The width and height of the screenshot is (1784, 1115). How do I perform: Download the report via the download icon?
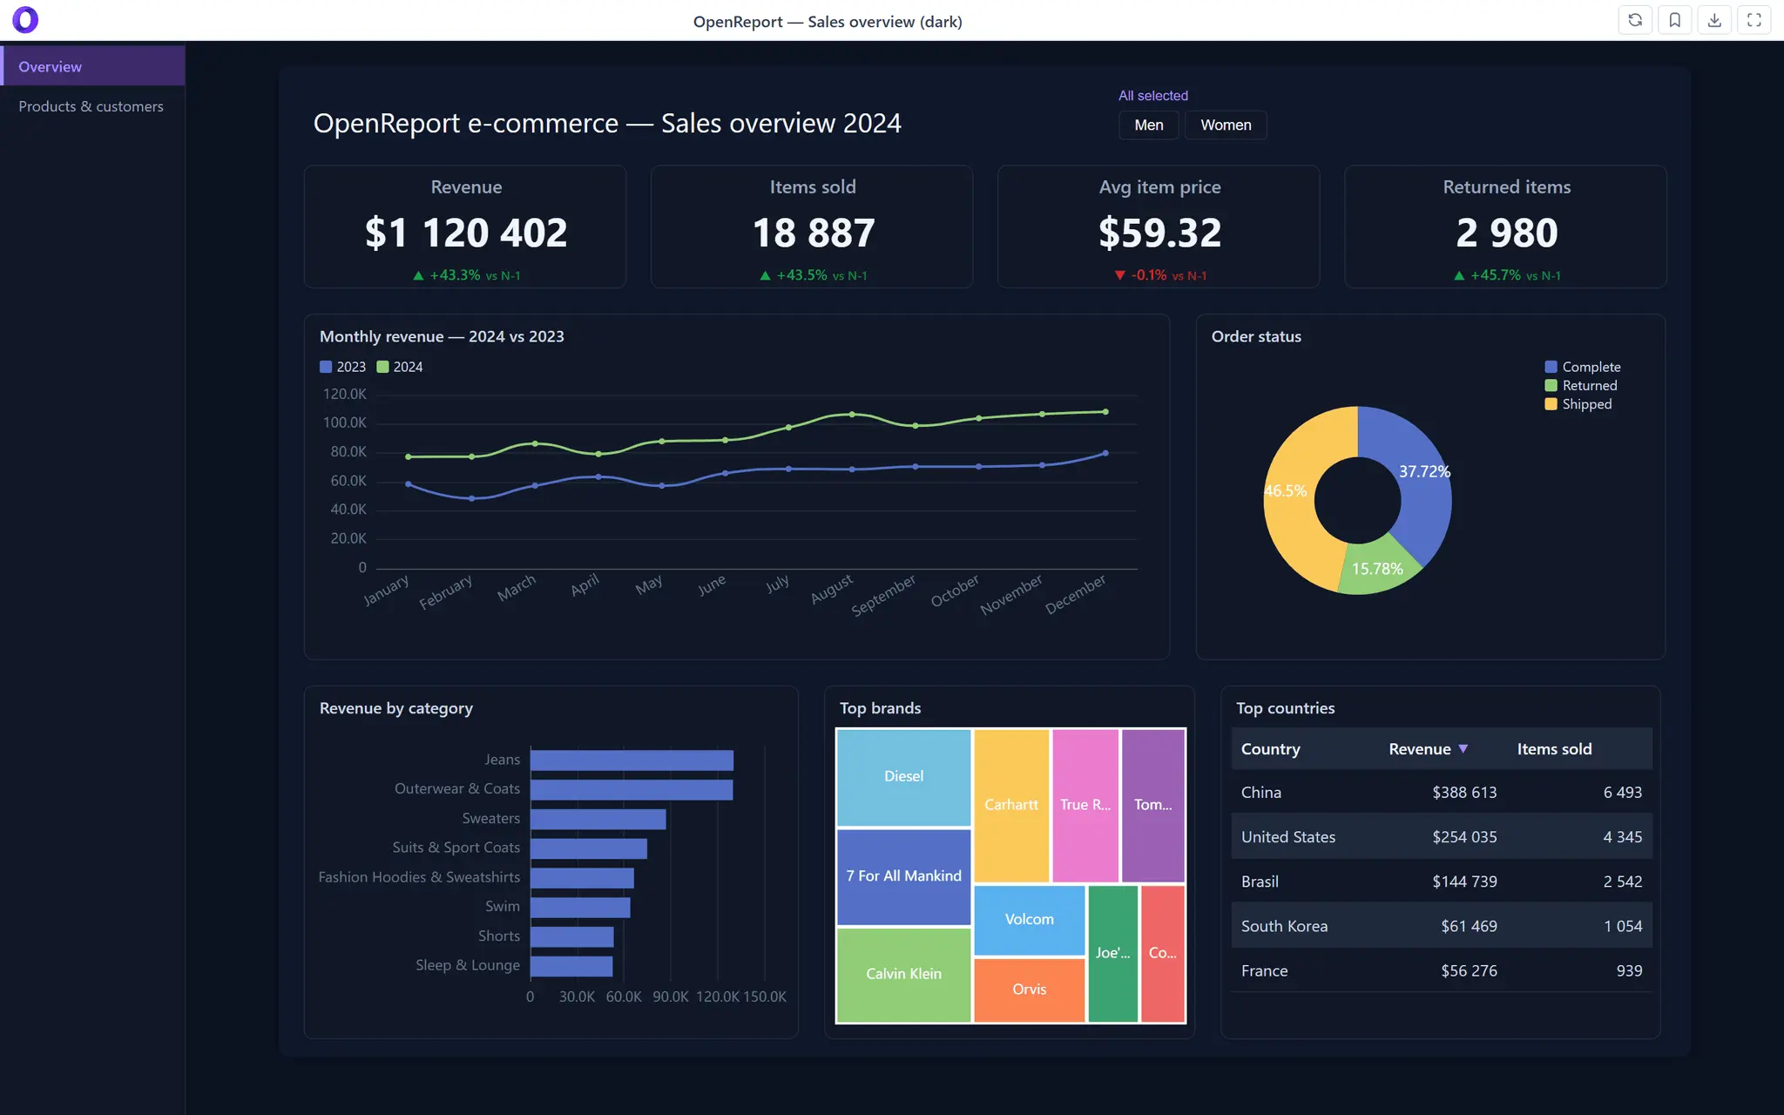(1714, 20)
